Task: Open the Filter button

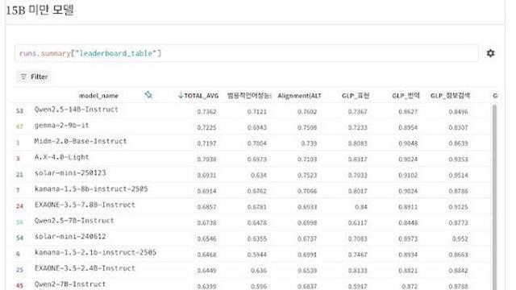Action: tap(34, 77)
